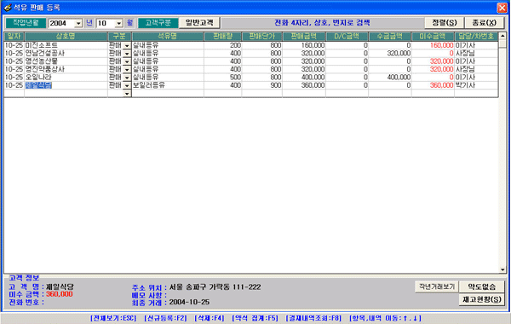Screen dimensions: 511x324
Task: Click address 서울 송파구 가락동 111-222
Action: pyautogui.click(x=215, y=287)
